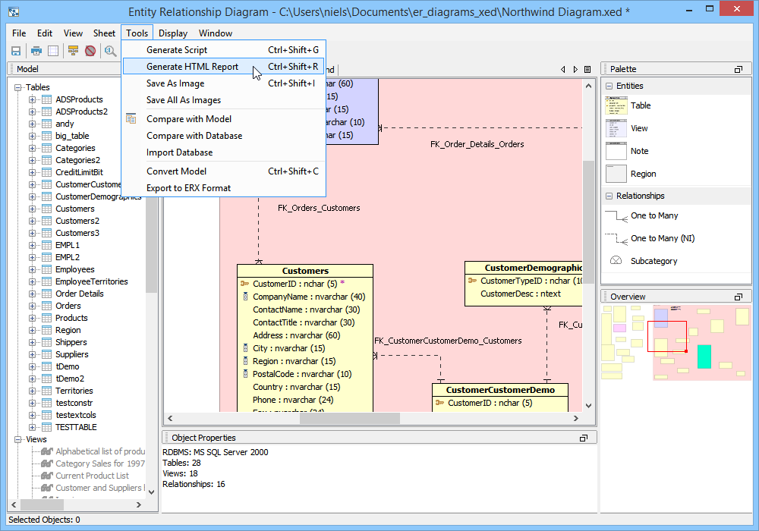Click the Save diskette toolbar icon

(x=16, y=51)
